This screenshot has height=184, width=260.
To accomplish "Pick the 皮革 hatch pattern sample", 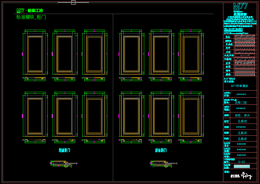I will coord(246,63).
